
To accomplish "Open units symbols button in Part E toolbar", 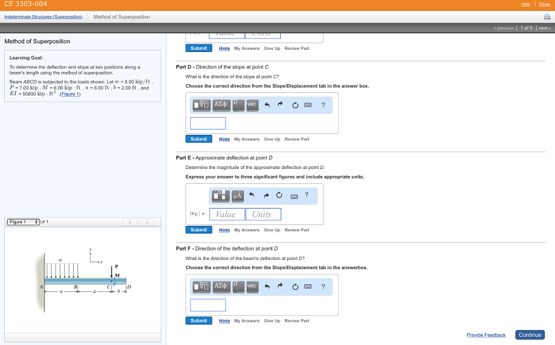I will pos(237,196).
